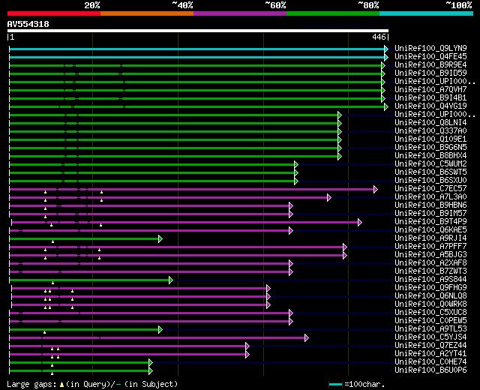Select the UniRef100_Q6NLQ8 label
Screen dimensions: 480x390
pyautogui.click(x=430, y=296)
